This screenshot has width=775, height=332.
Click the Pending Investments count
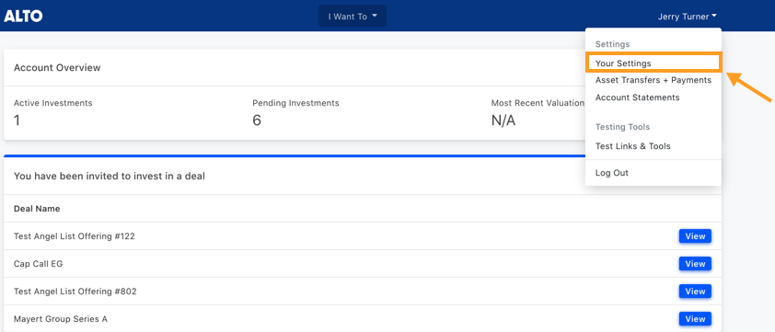coord(257,120)
